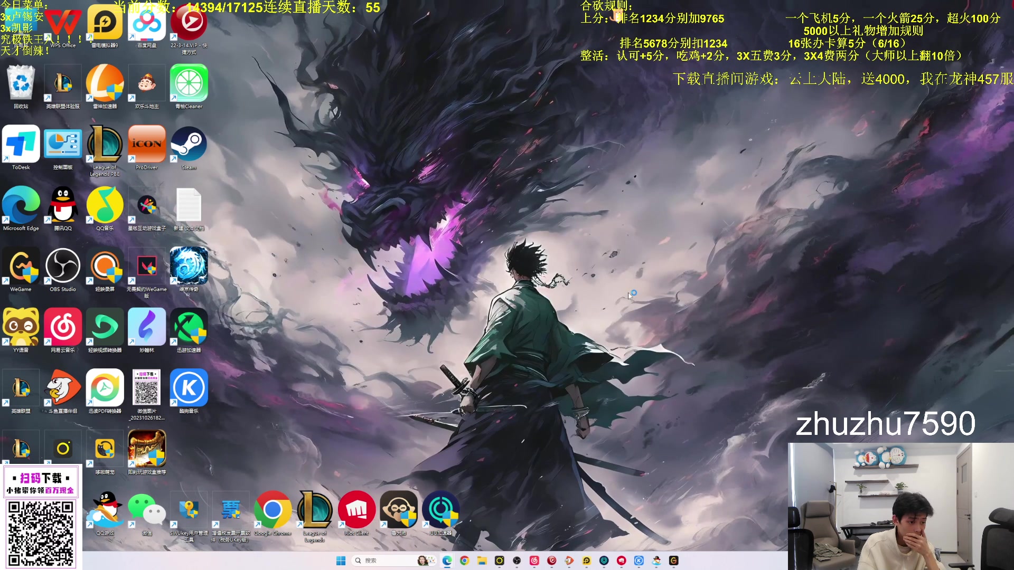1014x570 pixels.
Task: Switch to 酷狗音乐 in the taskbar
Action: [x=639, y=560]
